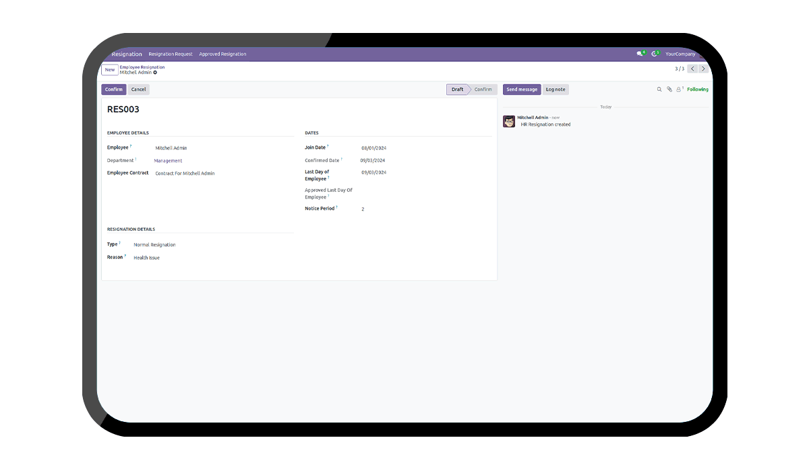Open the Resignation Request menu
This screenshot has height=469, width=809.
[171, 54]
